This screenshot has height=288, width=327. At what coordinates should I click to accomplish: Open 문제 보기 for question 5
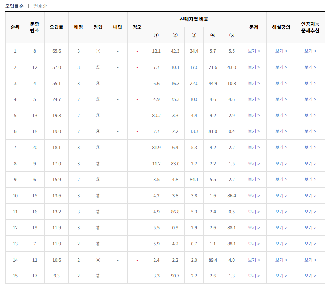(x=254, y=99)
